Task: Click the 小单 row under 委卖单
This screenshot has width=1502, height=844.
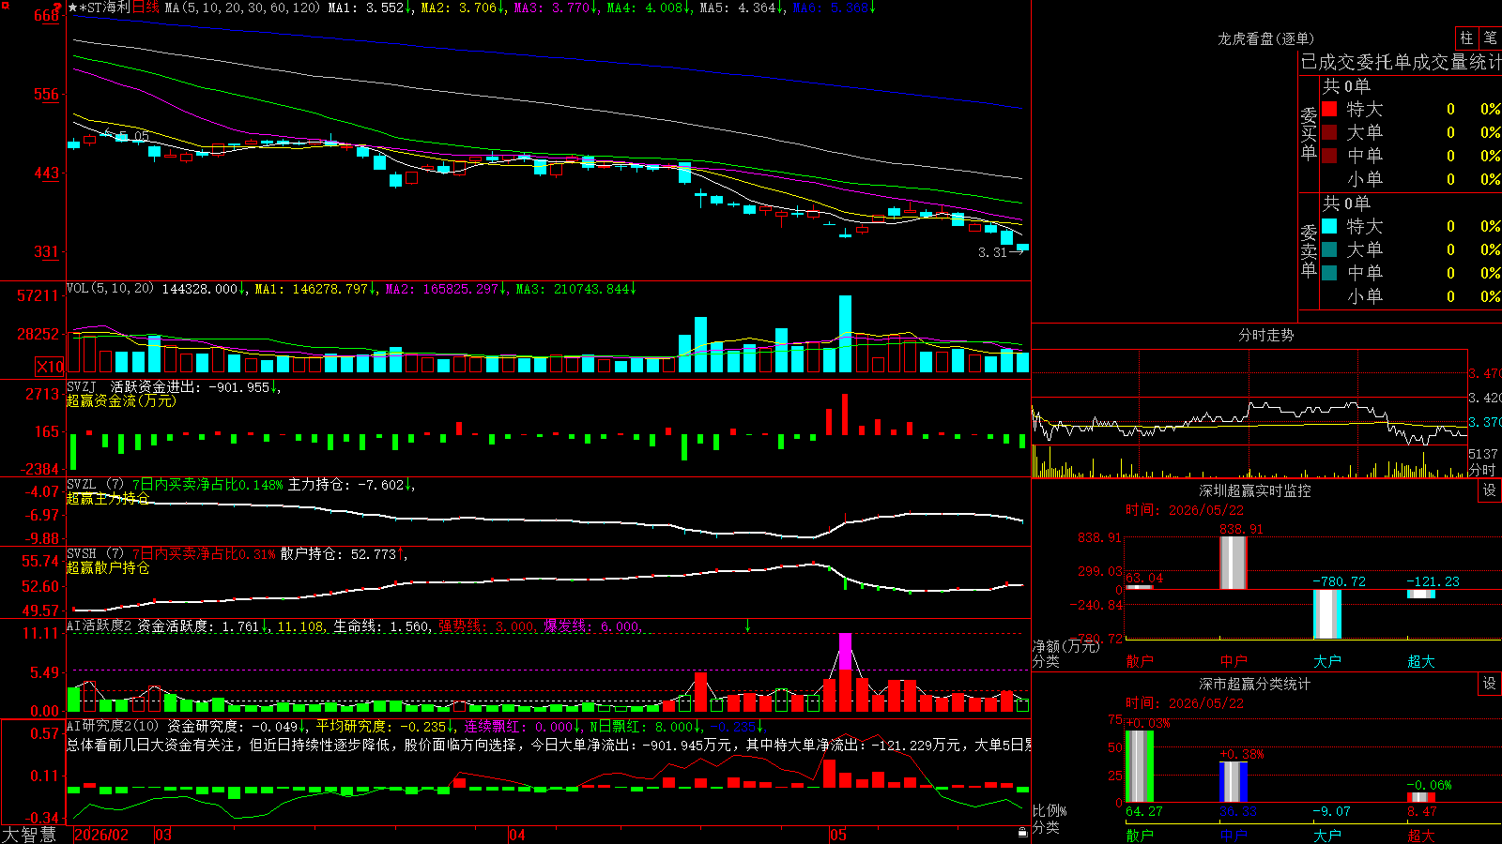Action: (x=1409, y=296)
